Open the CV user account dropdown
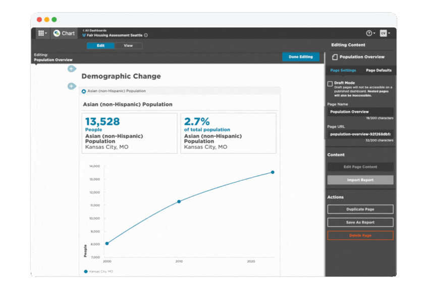 [385, 33]
